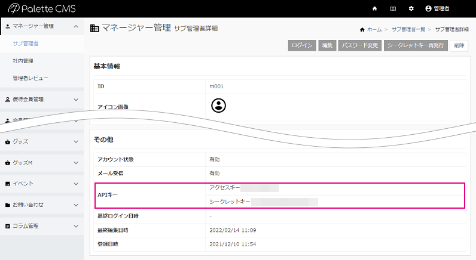This screenshot has width=476, height=260.
Task: Click the アカウント状態 row label
Action: [115, 159]
